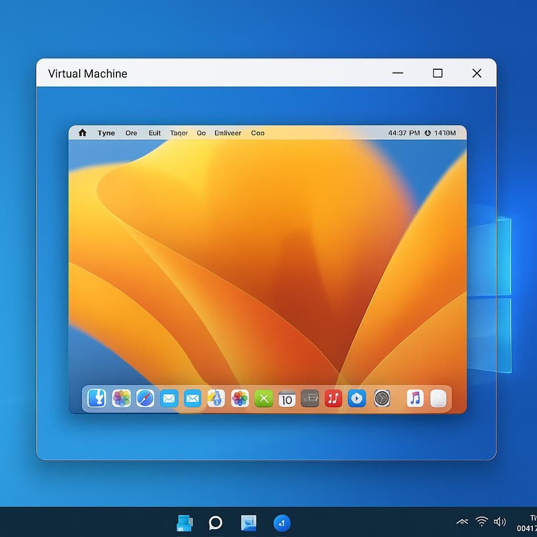The image size is (537, 537).
Task: Open the Calendar icon showing 10
Action: click(x=287, y=399)
